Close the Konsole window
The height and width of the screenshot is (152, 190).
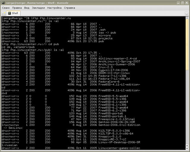[187, 3]
